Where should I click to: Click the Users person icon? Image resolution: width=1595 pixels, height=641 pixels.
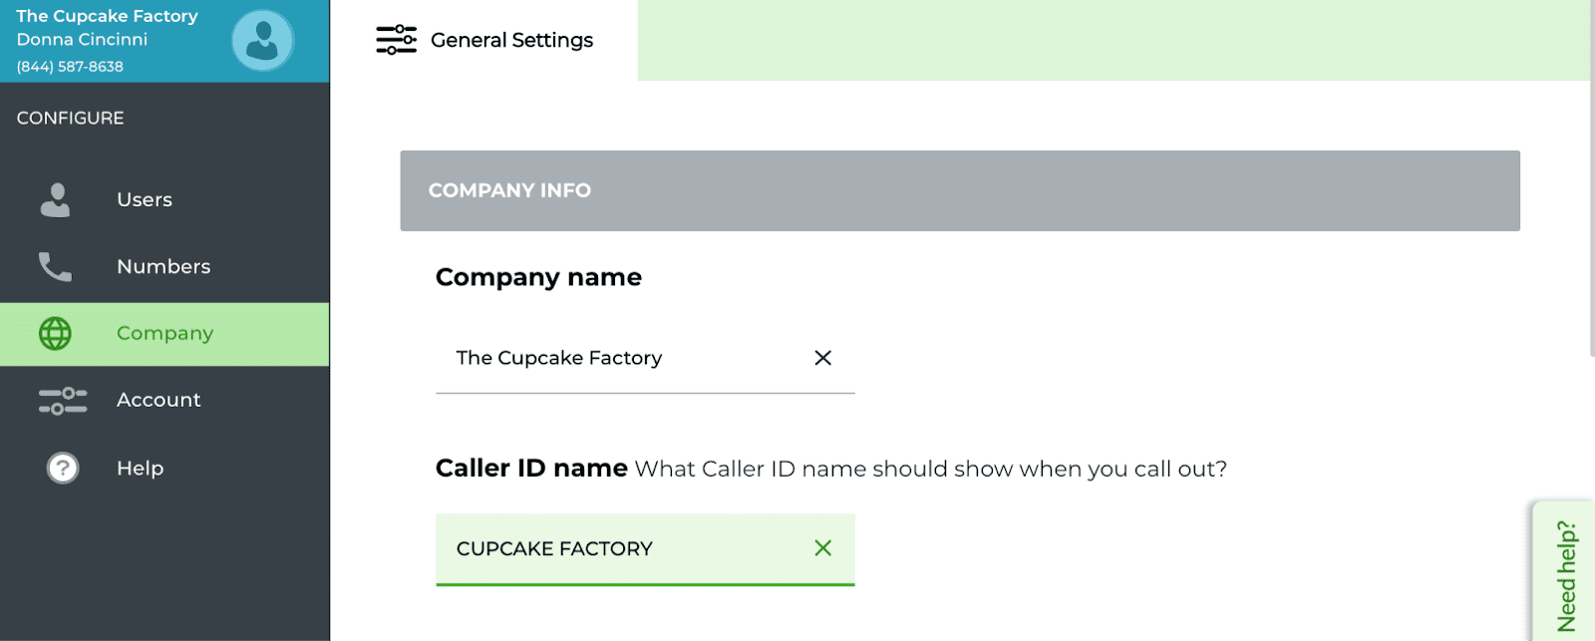(55, 199)
